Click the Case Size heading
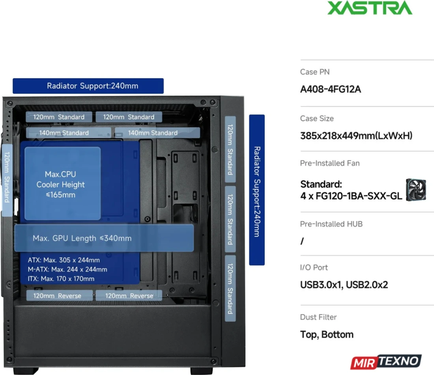The height and width of the screenshot is (375, 434). click(x=317, y=118)
